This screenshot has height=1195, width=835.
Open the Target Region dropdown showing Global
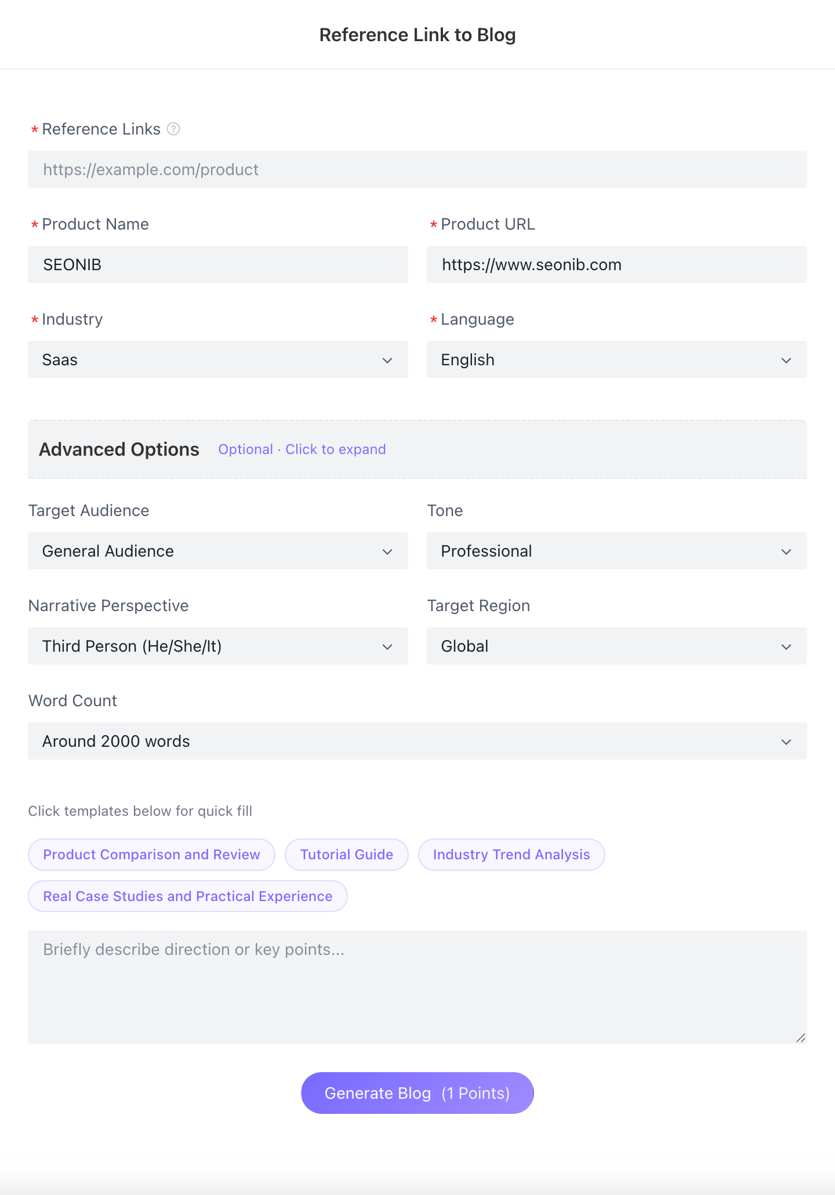[x=617, y=646]
